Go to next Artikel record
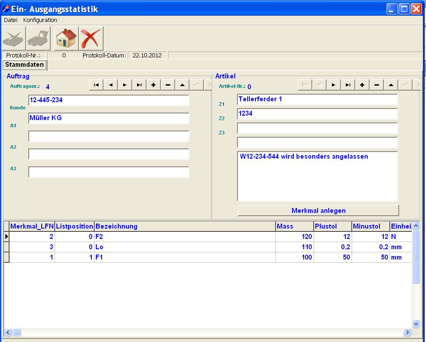The image size is (426, 342). pyautogui.click(x=333, y=85)
